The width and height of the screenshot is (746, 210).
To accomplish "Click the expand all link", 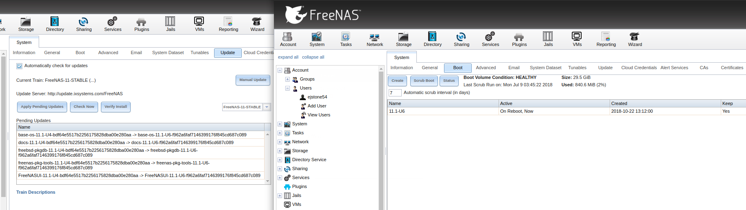I will click(288, 57).
